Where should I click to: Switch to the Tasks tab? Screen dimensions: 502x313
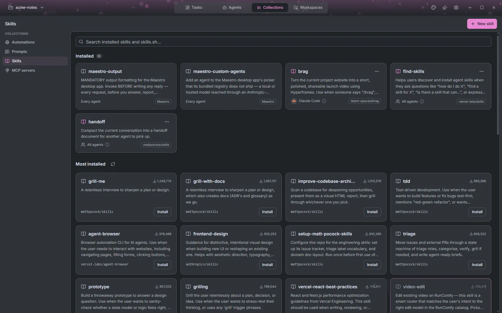(x=194, y=8)
